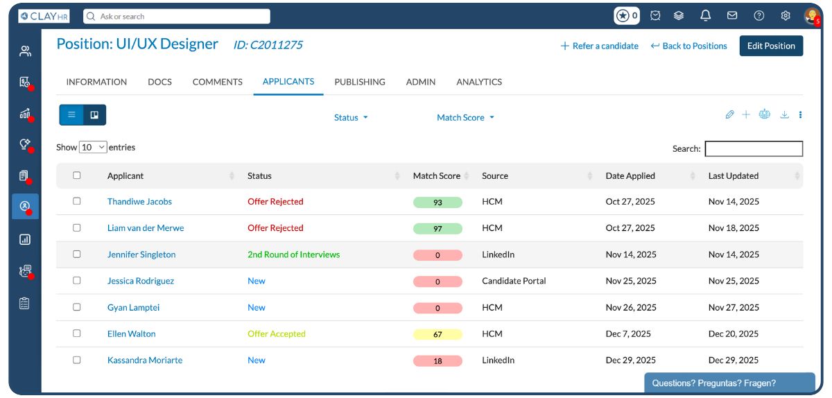Open the Show entries count dropdown
The height and width of the screenshot is (398, 832).
tap(93, 147)
